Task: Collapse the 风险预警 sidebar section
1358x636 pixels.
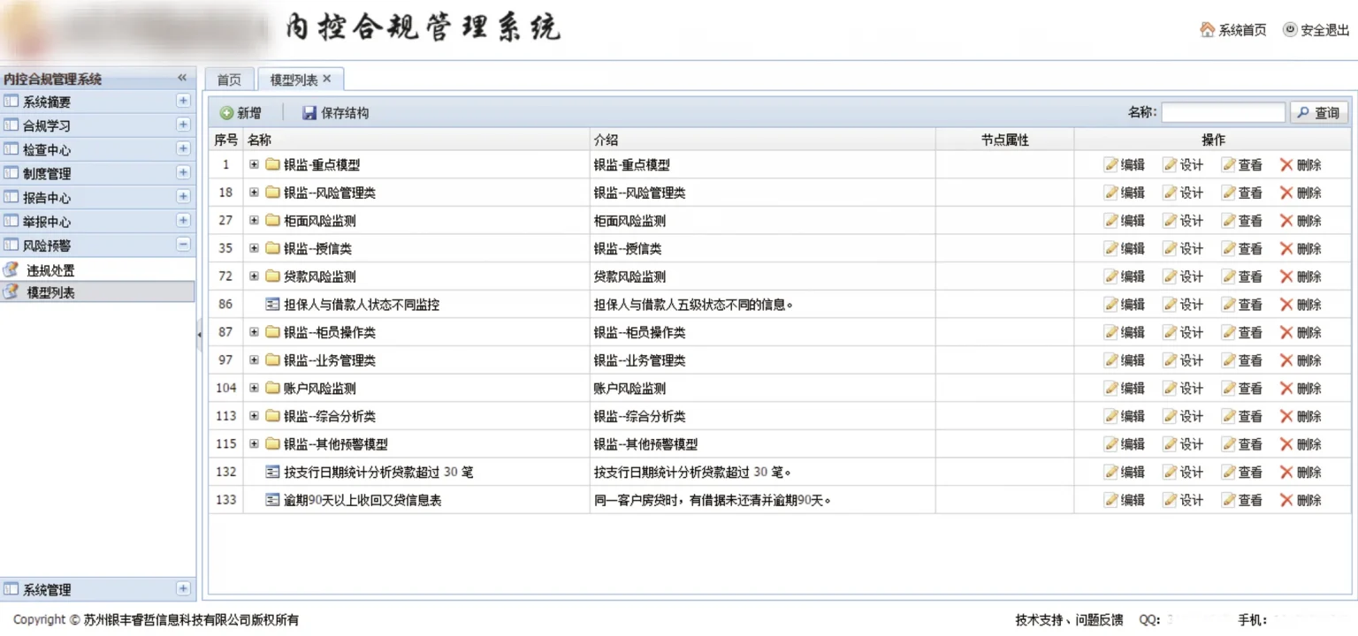Action: 183,245
